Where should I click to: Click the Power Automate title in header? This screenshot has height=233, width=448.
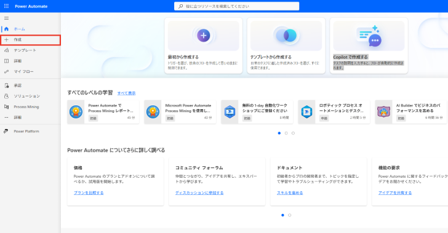31,6
